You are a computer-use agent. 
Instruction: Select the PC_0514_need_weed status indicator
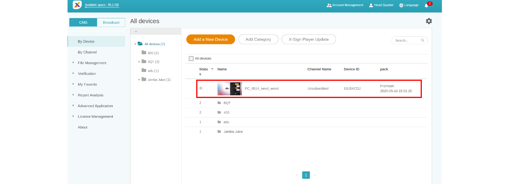(x=201, y=88)
